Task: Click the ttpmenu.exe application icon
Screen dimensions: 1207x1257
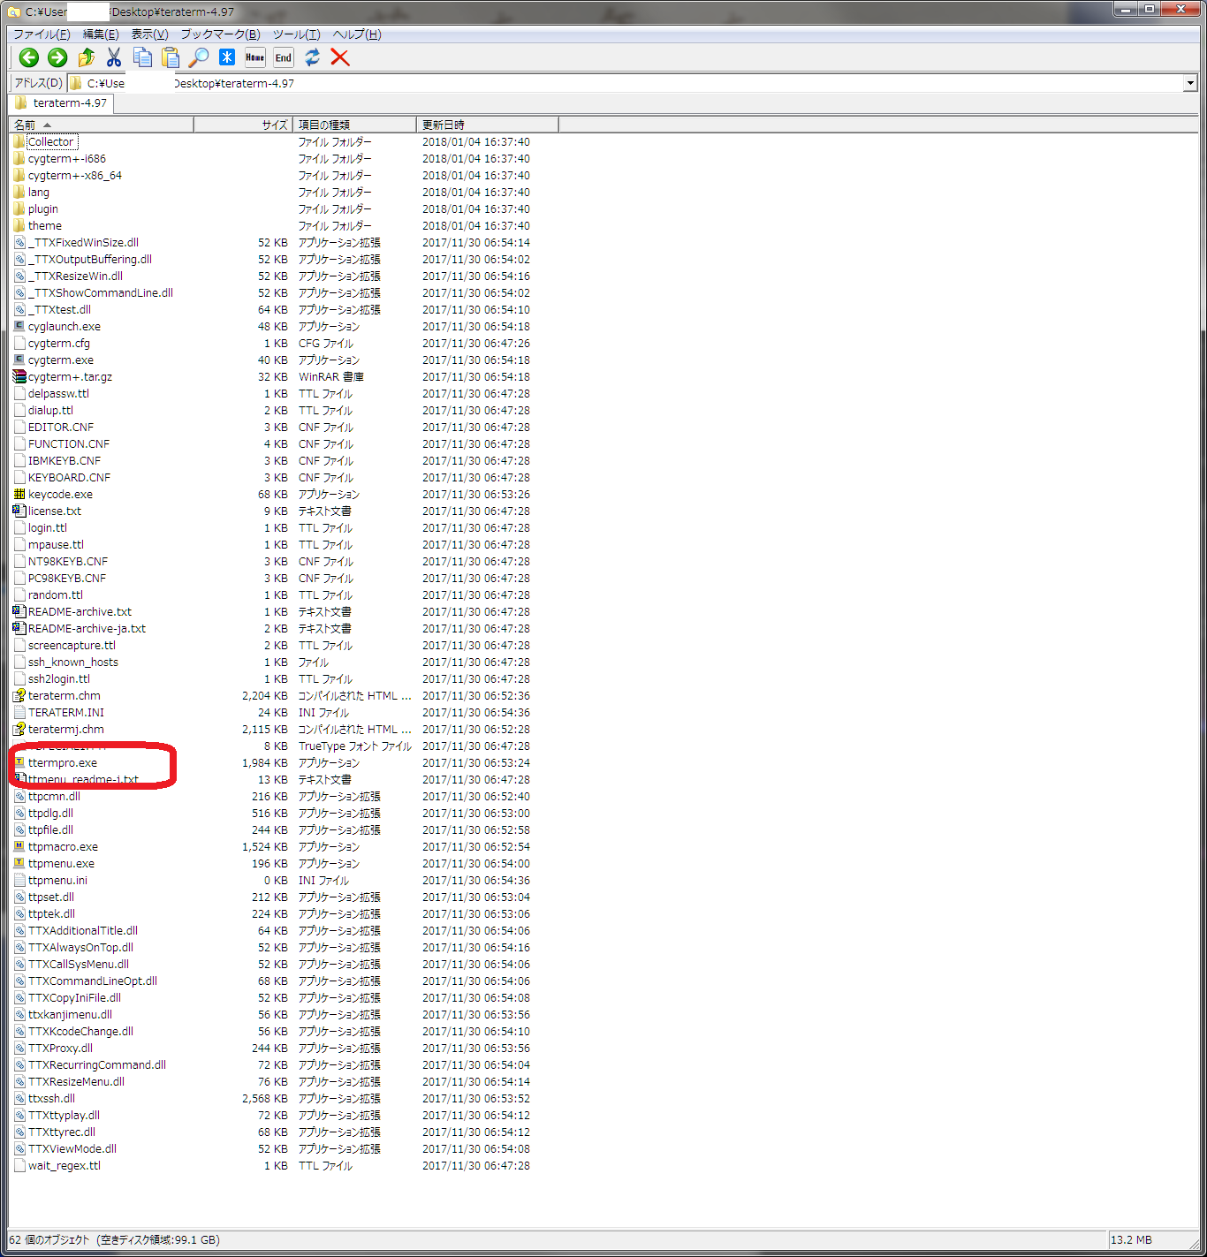Action: point(19,863)
